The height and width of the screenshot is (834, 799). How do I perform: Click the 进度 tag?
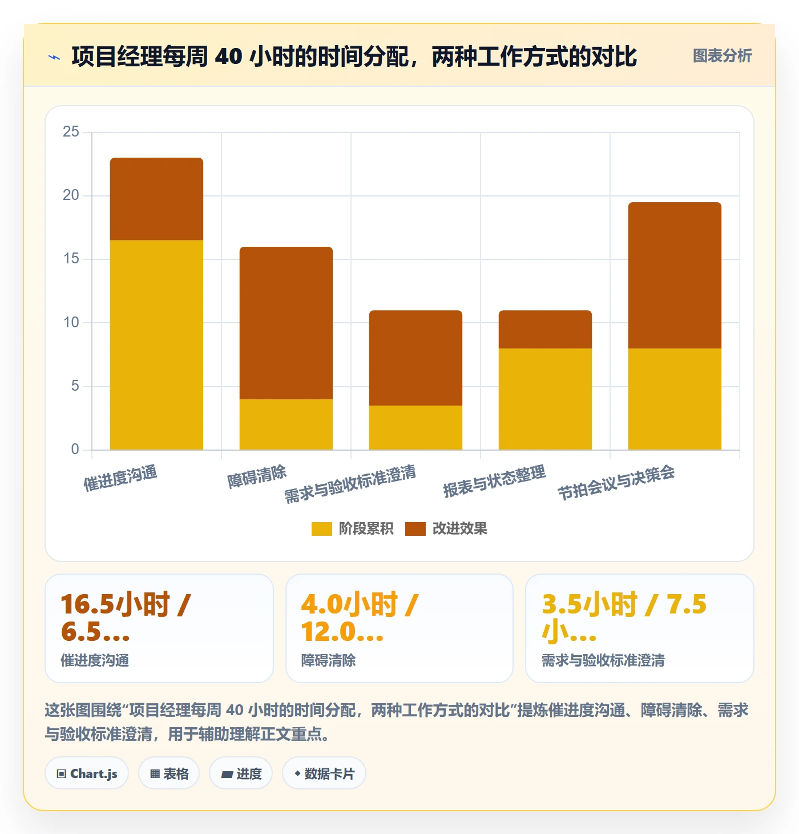pos(241,773)
